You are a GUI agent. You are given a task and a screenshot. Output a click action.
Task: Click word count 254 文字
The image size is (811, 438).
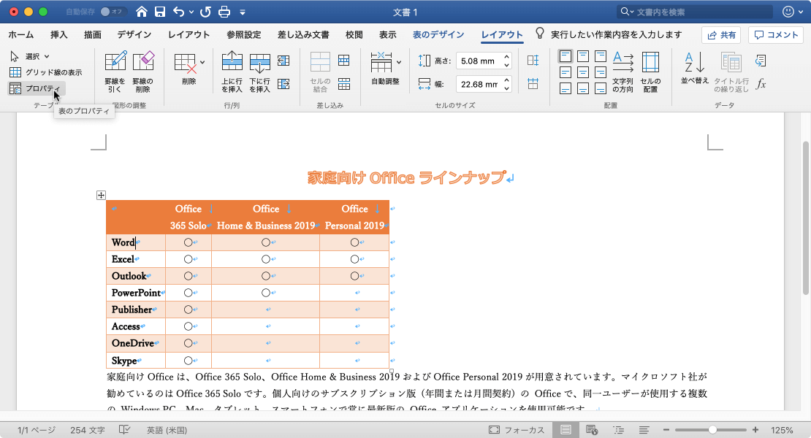click(88, 430)
